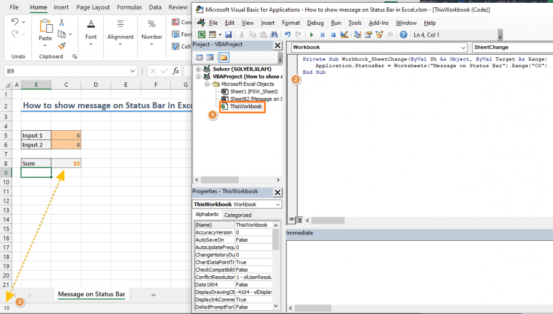Open the Add-Ins menu in VBA editor

[379, 23]
